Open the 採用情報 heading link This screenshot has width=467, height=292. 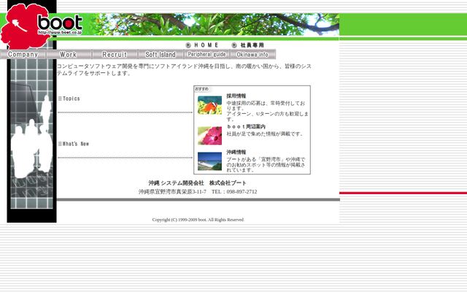pos(236,96)
